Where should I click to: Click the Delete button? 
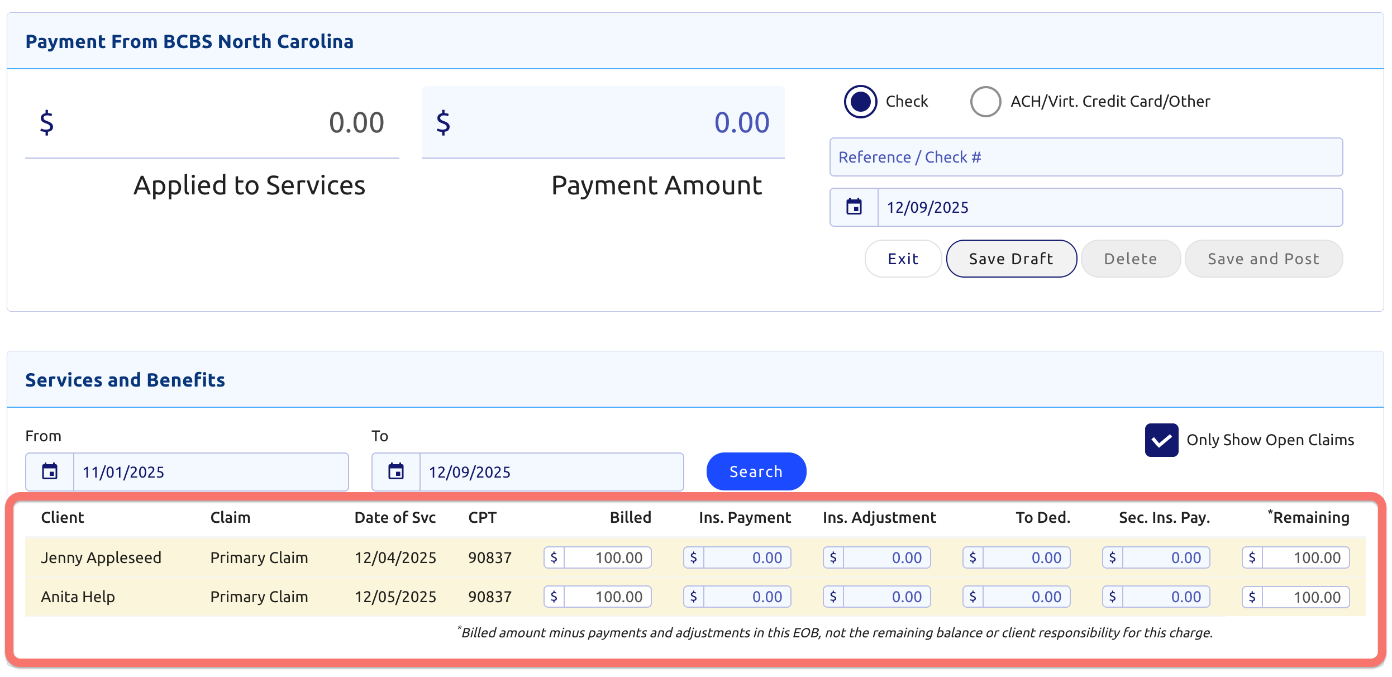1130,259
